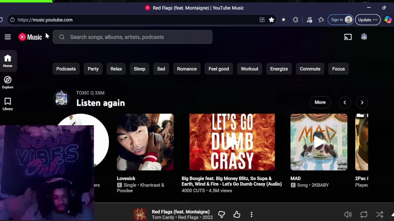The height and width of the screenshot is (221, 394).
Task: Open TOXIC Q 3XM channel avatar
Action: pos(62,98)
